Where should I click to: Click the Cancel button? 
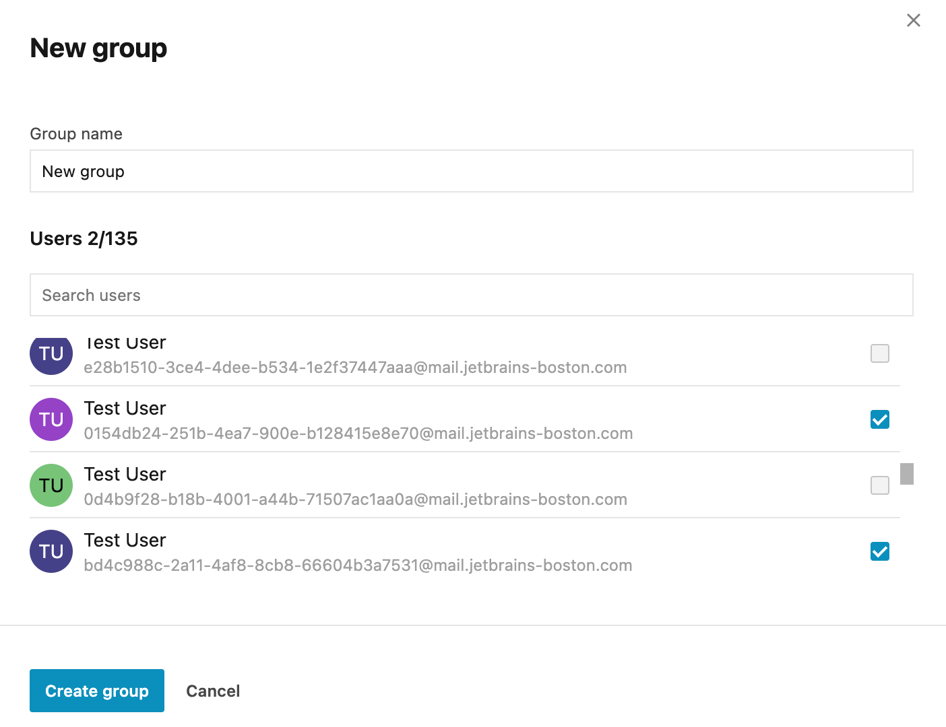tap(213, 691)
